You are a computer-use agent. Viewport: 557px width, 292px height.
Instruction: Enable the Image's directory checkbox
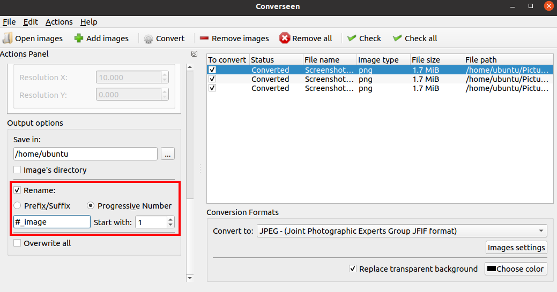point(17,170)
